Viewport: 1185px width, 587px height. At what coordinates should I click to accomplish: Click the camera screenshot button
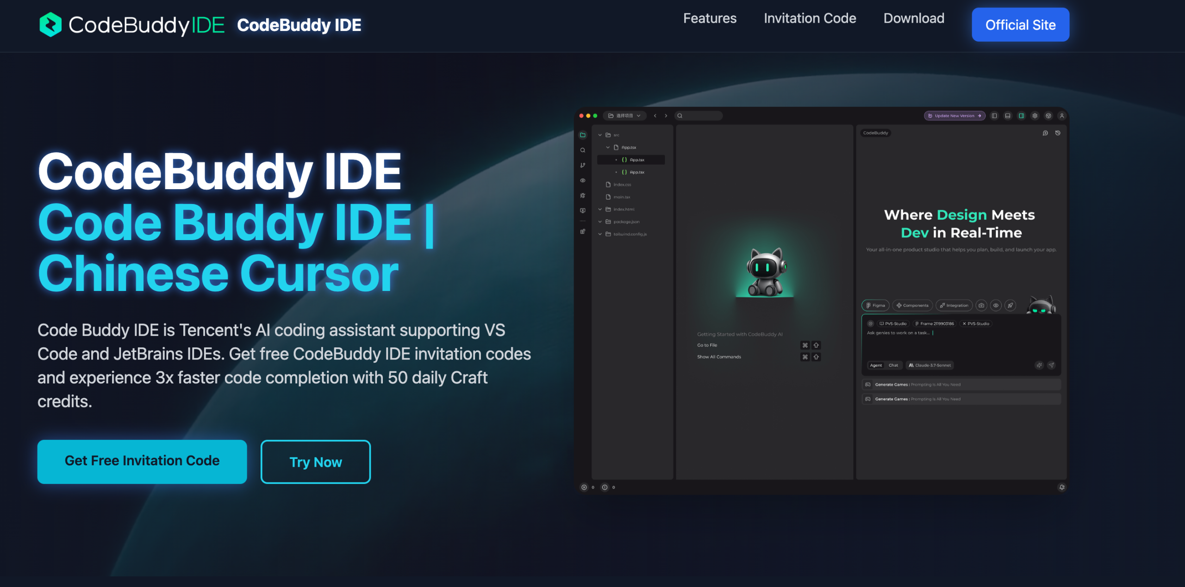[981, 305]
